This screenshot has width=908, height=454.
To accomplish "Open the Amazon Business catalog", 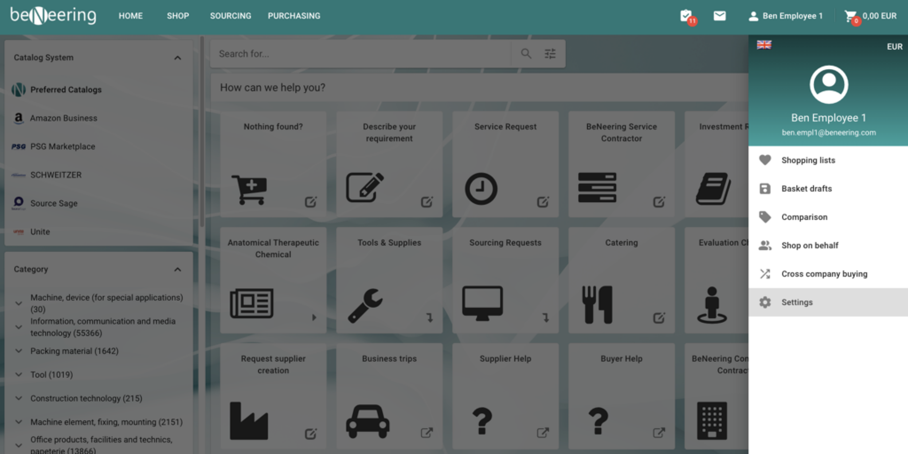I will [x=63, y=118].
